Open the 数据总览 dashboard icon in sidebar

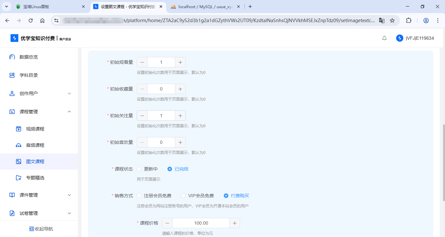point(12,57)
